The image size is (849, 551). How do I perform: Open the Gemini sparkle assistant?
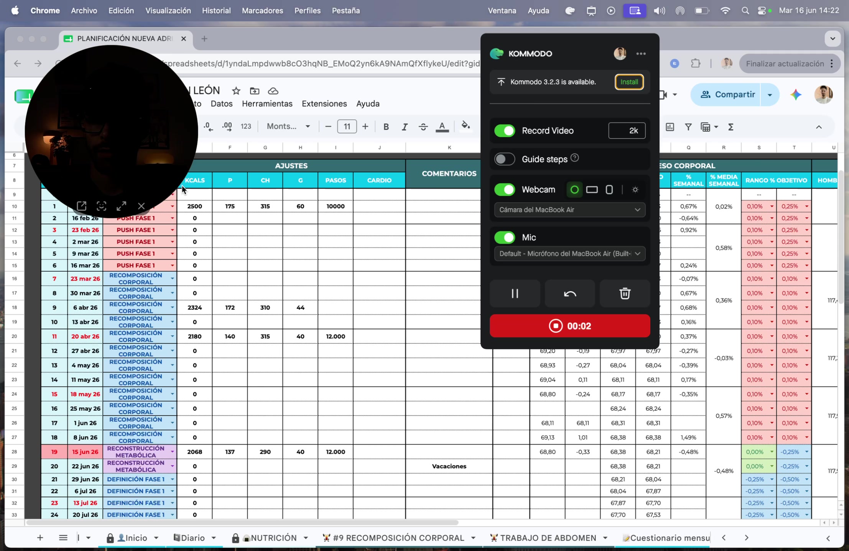[x=796, y=95]
